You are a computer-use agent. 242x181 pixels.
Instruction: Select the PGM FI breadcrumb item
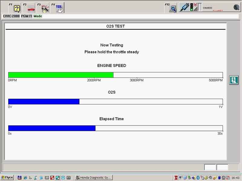[27, 16]
